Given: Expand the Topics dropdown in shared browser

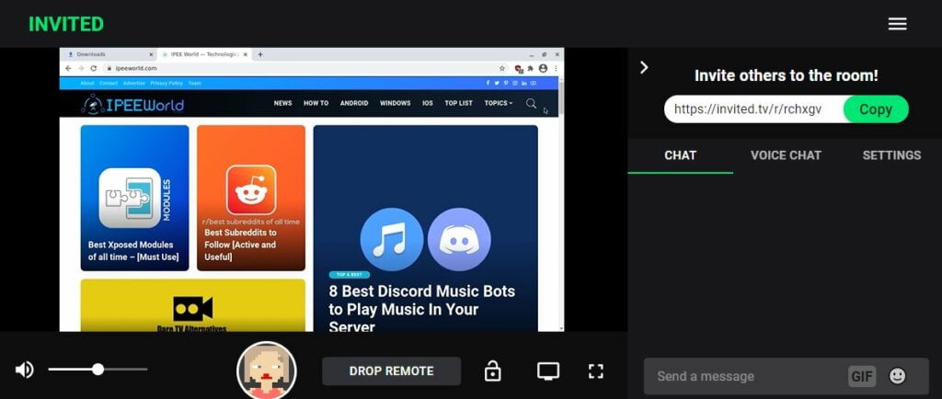Looking at the screenshot, I should point(499,103).
